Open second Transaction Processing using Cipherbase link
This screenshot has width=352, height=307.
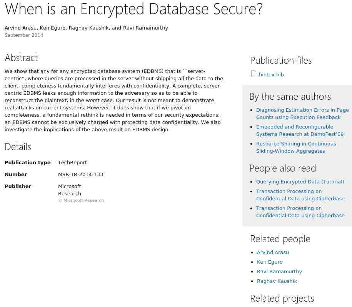coord(300,212)
